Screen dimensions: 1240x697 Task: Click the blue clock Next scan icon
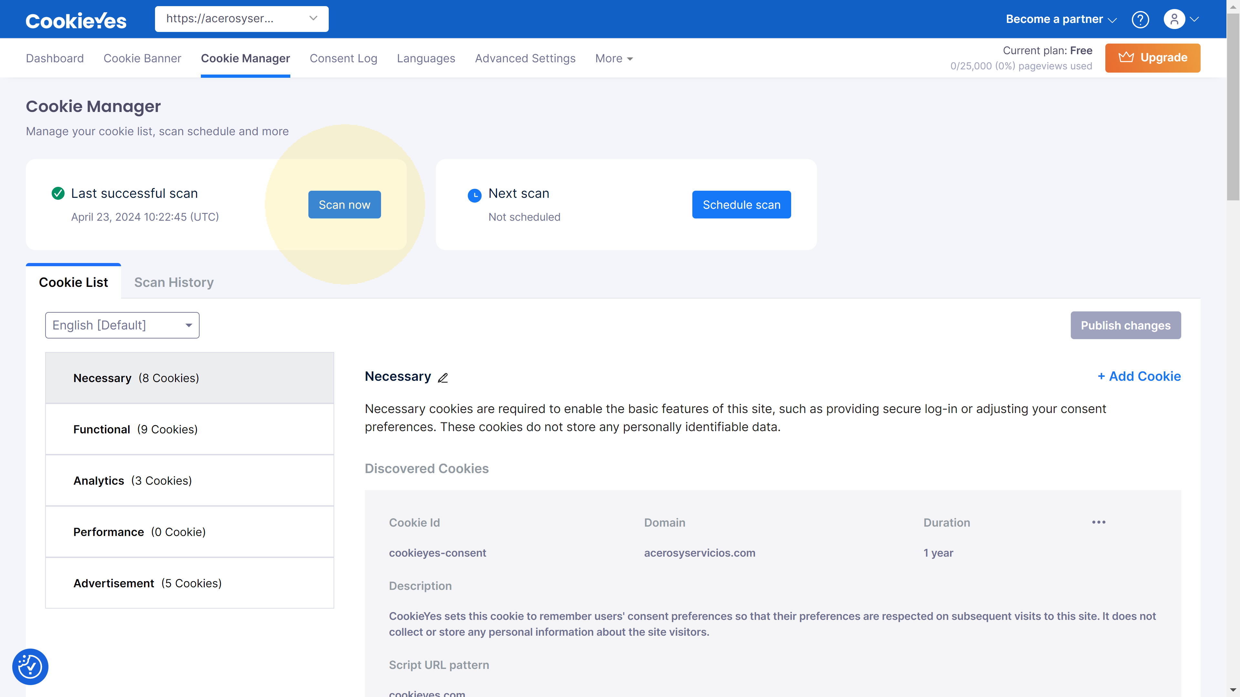(x=474, y=195)
